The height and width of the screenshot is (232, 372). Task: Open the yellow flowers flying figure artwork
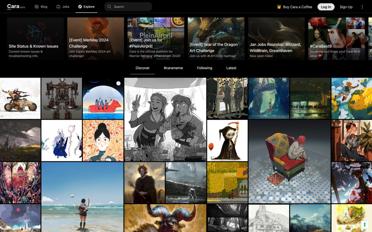pos(352,98)
